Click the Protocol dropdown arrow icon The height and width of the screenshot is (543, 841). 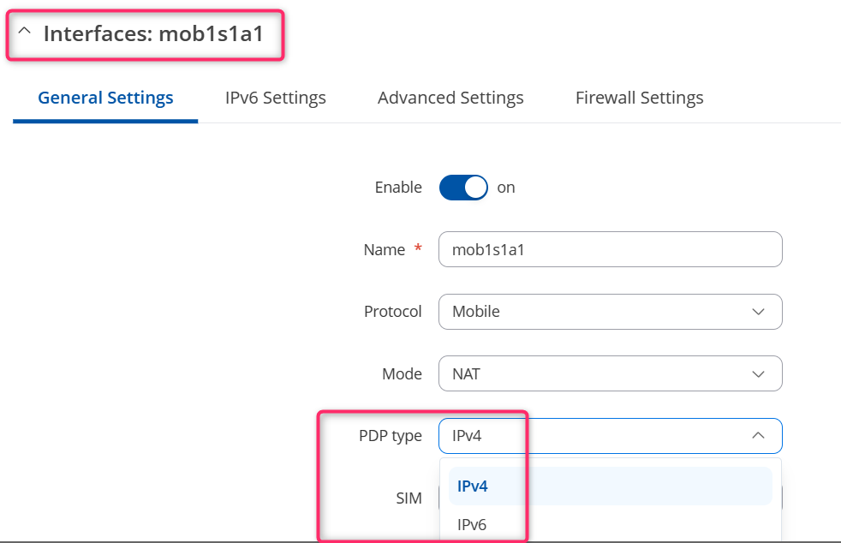tap(758, 312)
